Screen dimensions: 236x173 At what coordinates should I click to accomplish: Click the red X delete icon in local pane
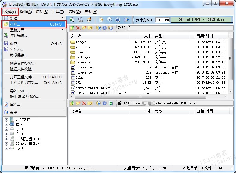(x=84, y=103)
